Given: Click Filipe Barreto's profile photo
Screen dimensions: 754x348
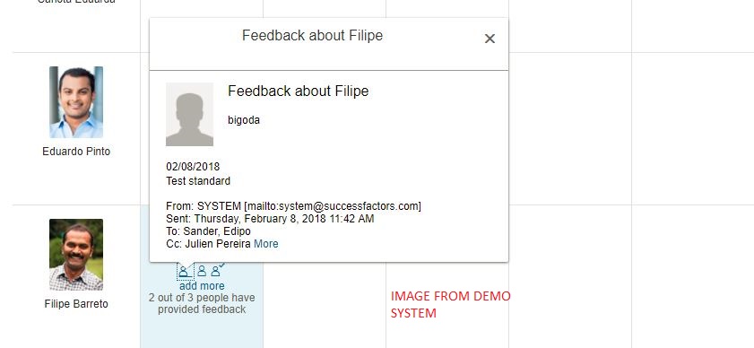Looking at the screenshot, I should point(76,255).
